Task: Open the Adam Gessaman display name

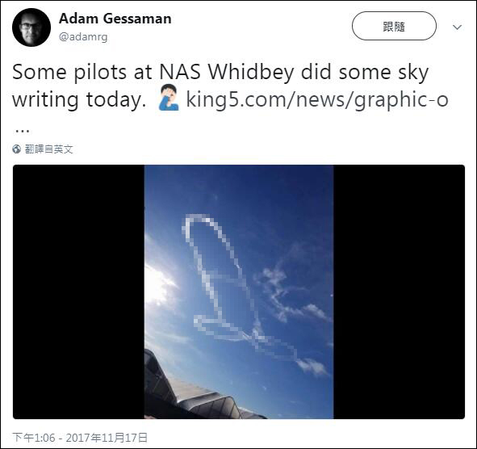Action: pyautogui.click(x=115, y=19)
